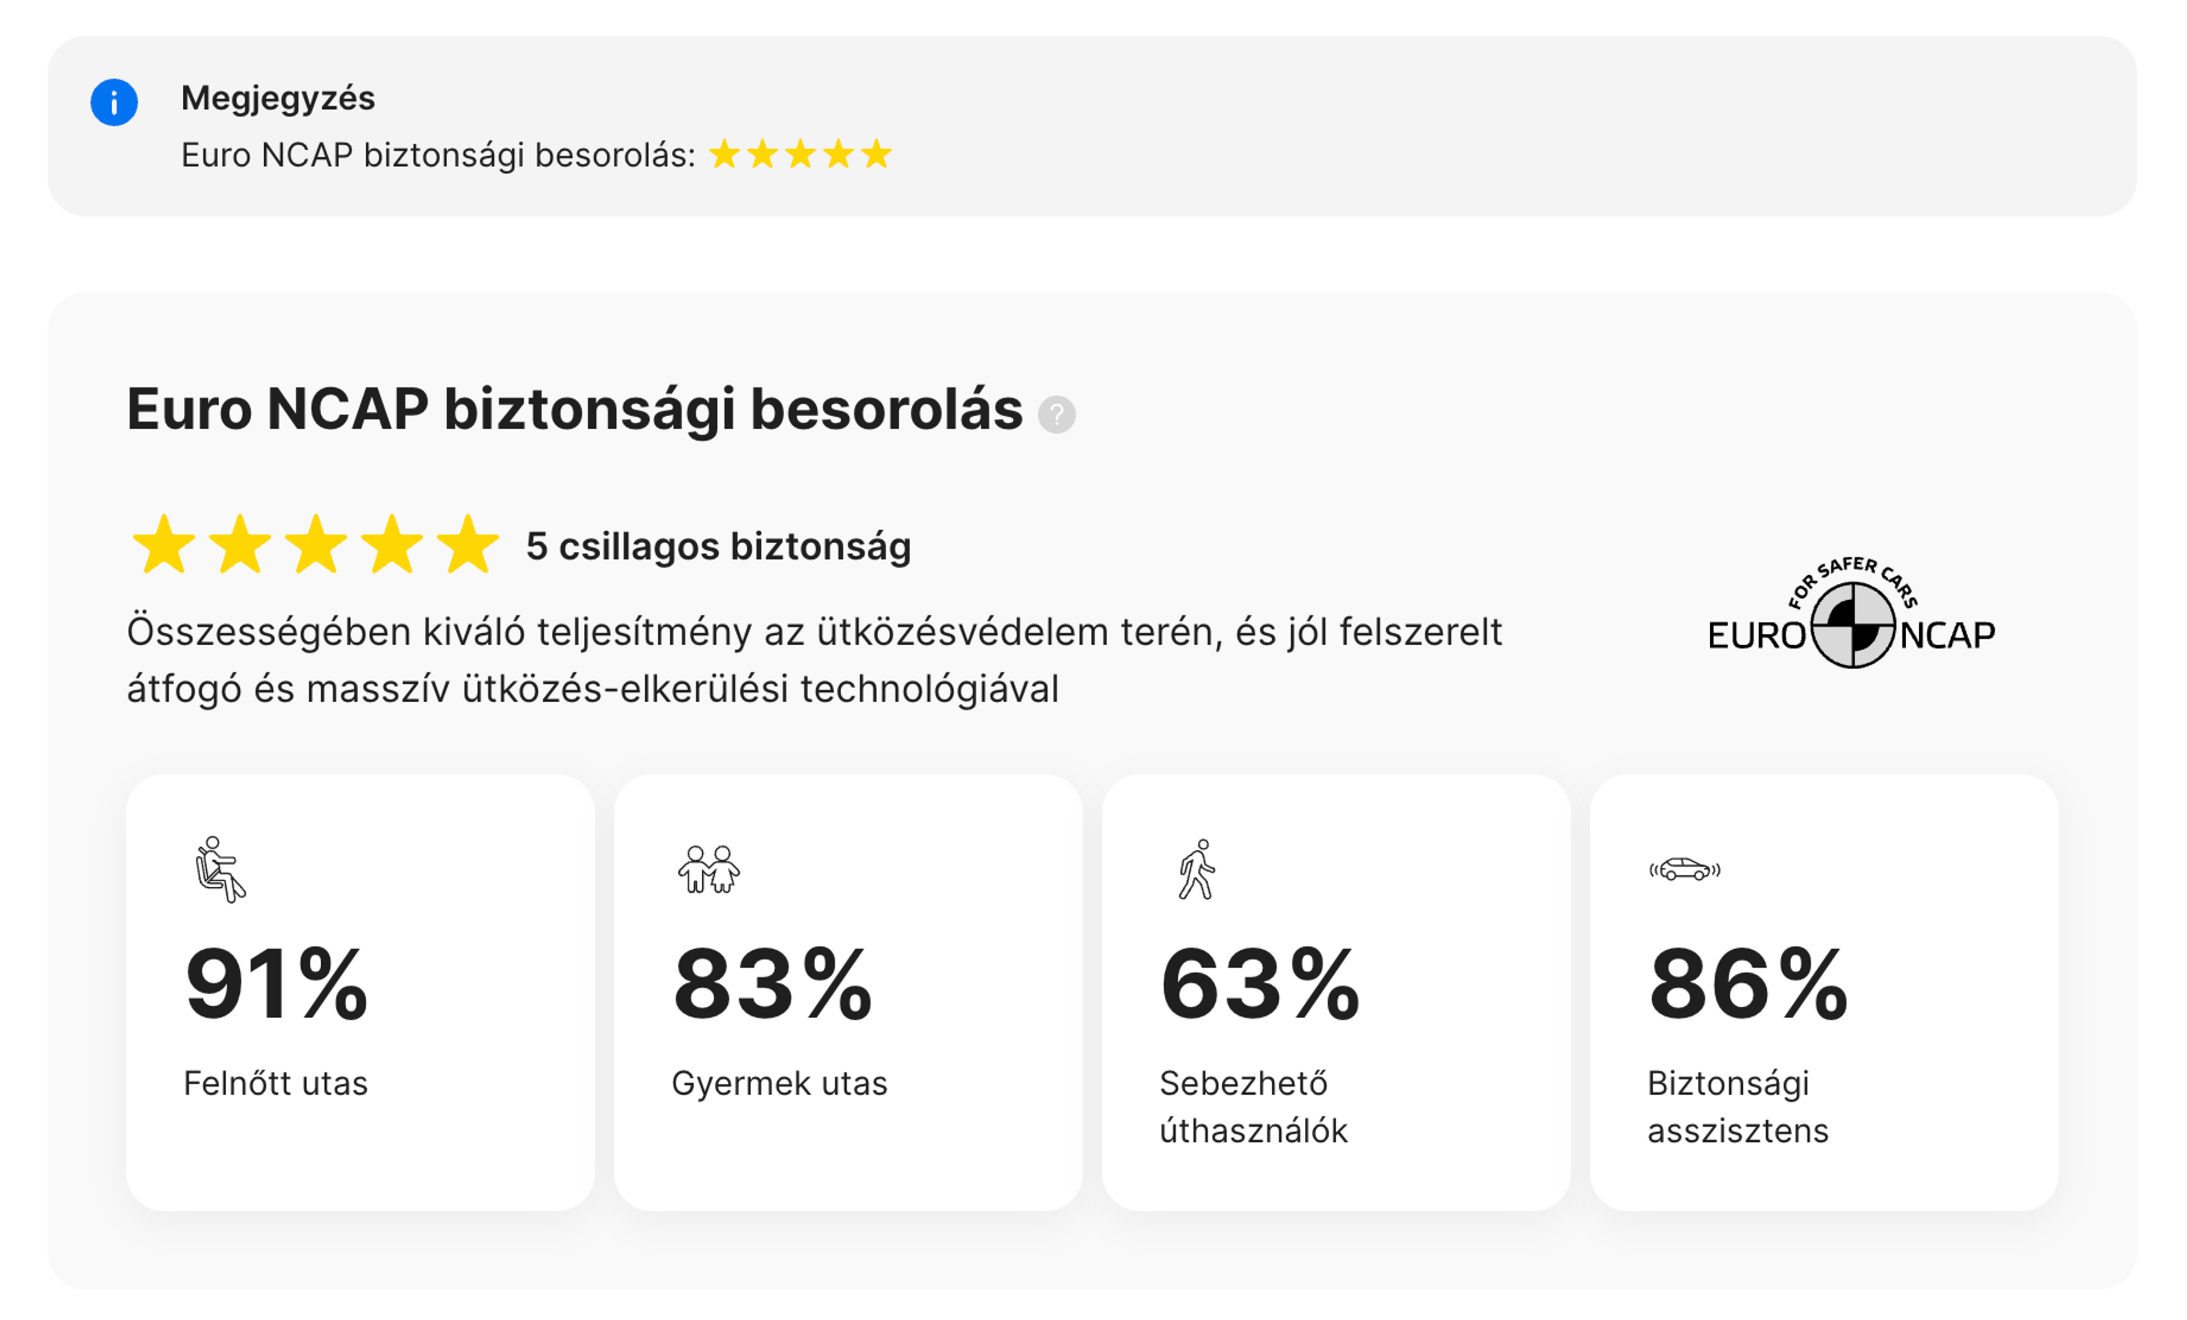Click the Euro NCAP logo

1852,612
